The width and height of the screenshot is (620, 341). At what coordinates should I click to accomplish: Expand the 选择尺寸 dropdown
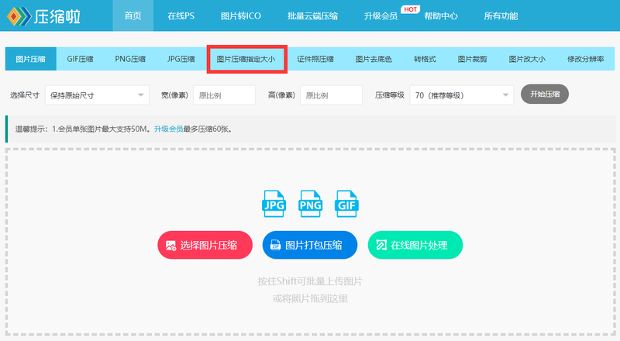pos(97,95)
